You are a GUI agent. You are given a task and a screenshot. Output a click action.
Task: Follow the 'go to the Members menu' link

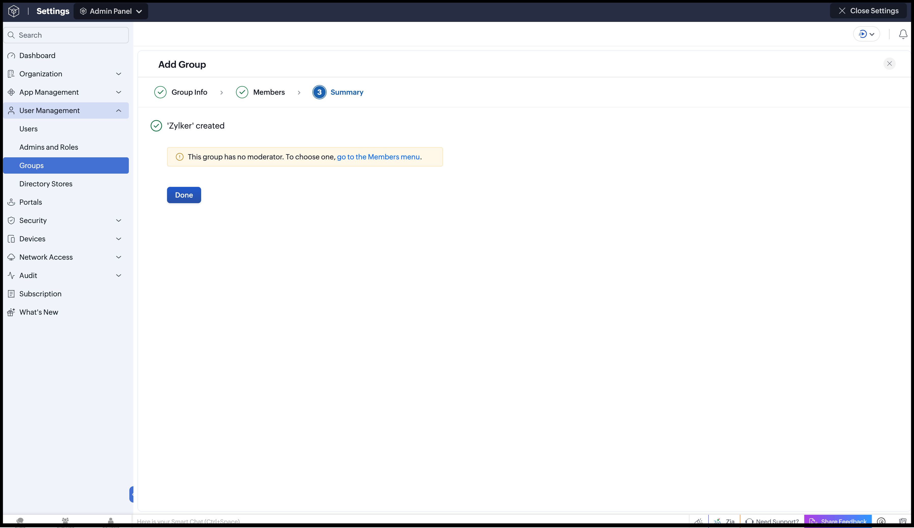[x=378, y=157]
